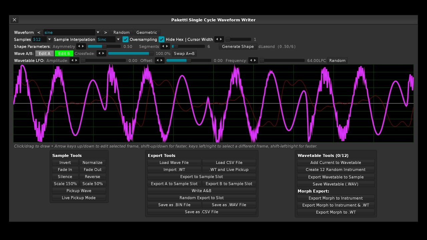Click the Invert button
This screenshot has width=427, height=240.
point(65,162)
